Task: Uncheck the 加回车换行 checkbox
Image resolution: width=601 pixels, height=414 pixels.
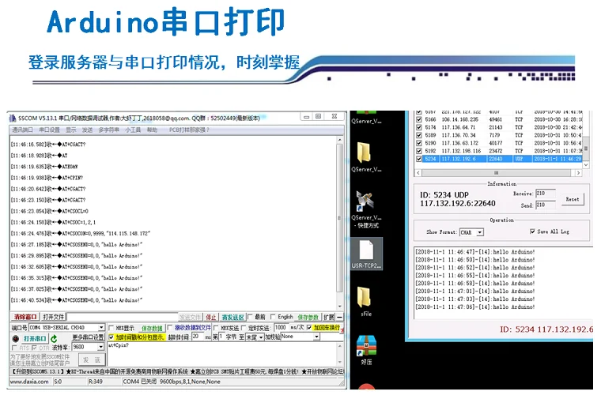Action: coord(309,328)
